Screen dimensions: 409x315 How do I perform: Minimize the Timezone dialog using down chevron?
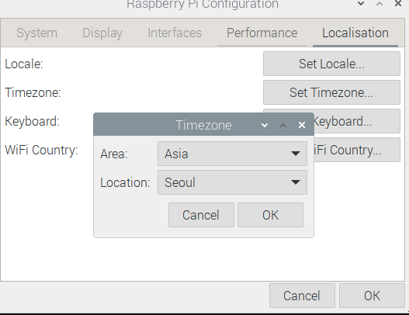tap(265, 126)
